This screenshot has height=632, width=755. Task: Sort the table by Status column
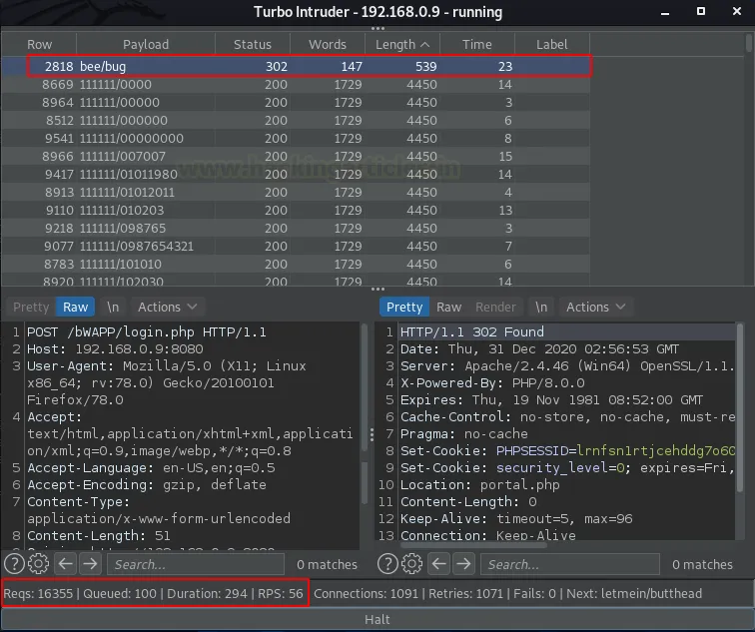click(253, 44)
